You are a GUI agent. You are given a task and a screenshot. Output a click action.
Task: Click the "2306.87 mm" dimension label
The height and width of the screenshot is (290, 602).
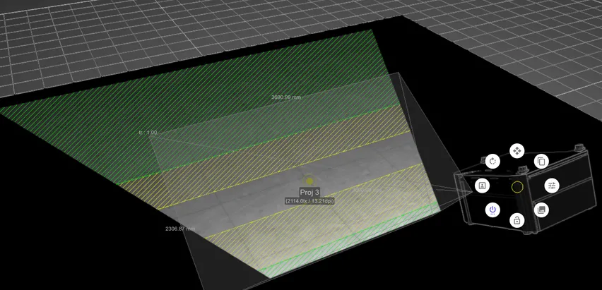point(180,229)
